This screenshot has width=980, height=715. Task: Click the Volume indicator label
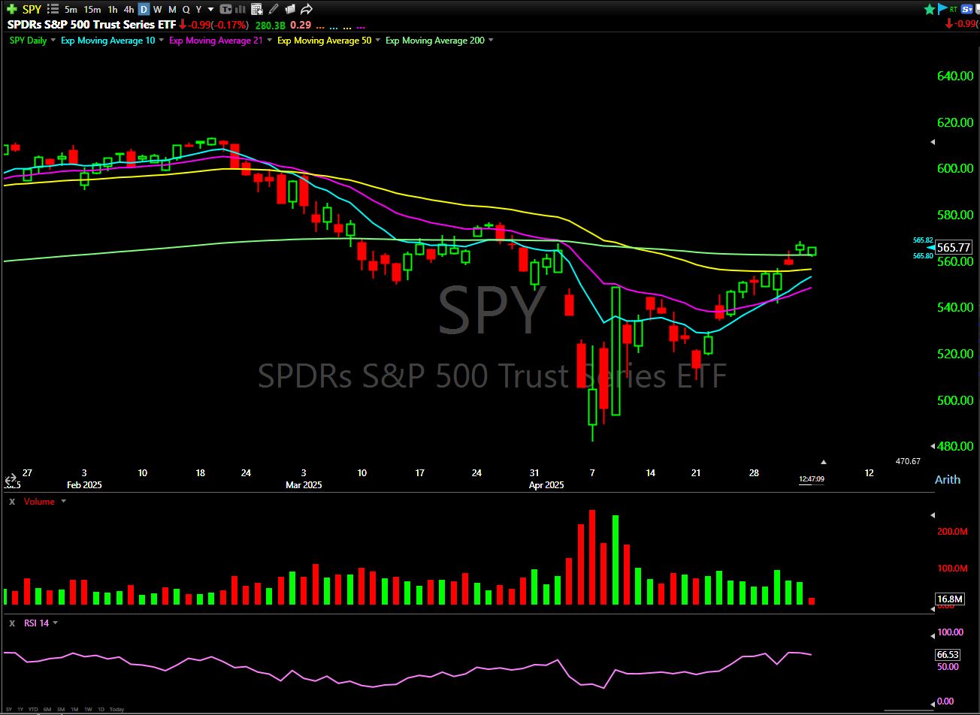tap(39, 501)
